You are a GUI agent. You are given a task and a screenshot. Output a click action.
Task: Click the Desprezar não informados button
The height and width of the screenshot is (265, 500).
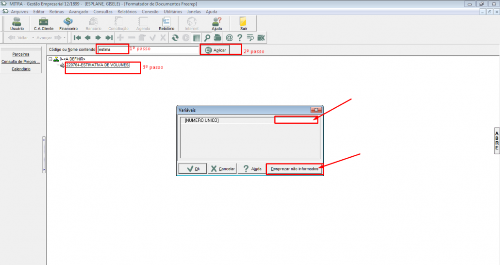point(295,169)
